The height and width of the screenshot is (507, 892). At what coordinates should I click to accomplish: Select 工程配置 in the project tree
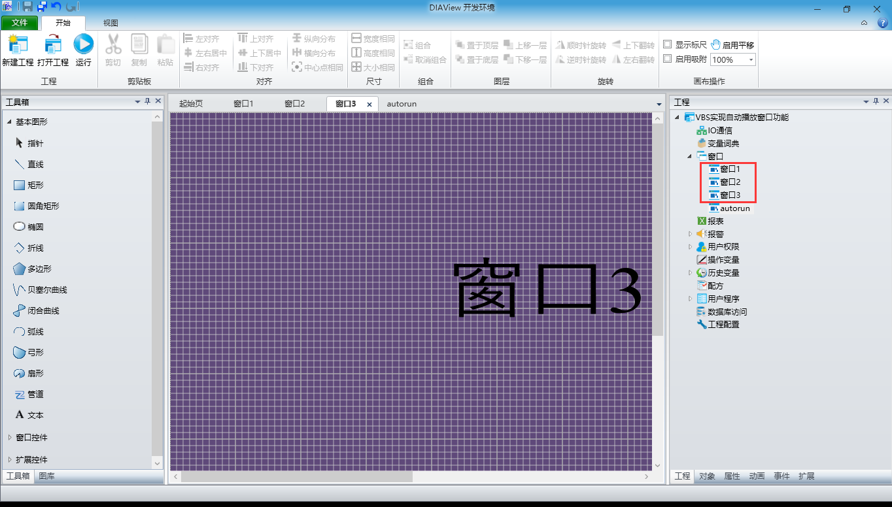[x=718, y=324]
